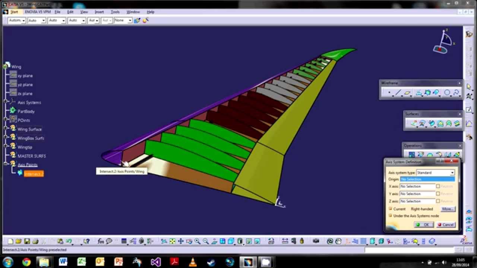Collapse the Axis Points tree node
The height and width of the screenshot is (268, 477).
6,164
